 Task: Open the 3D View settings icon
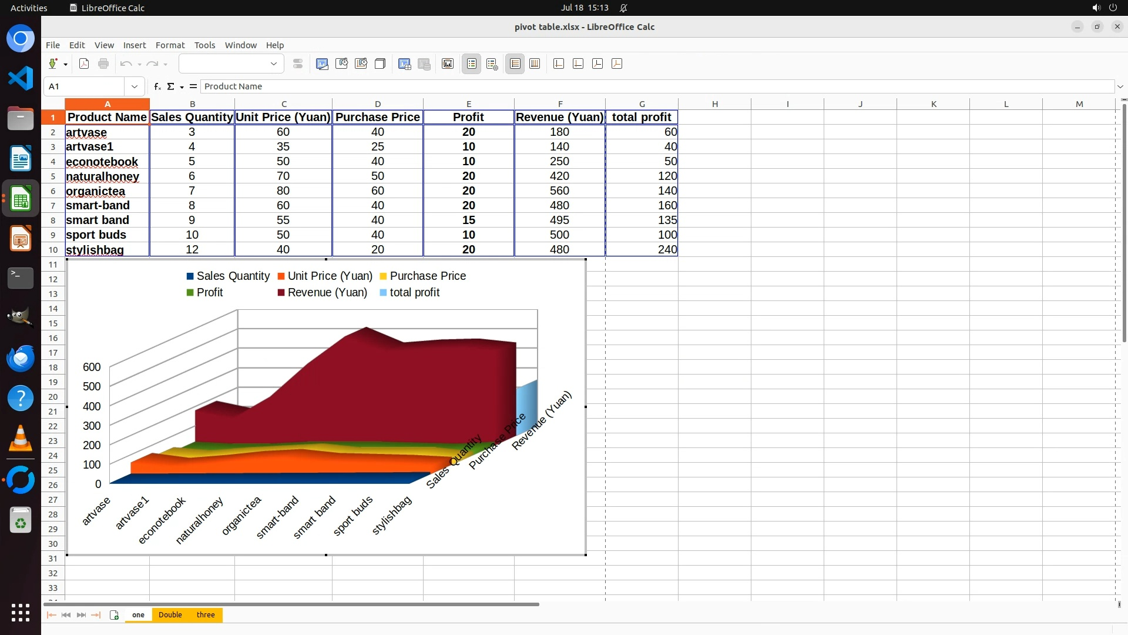pyautogui.click(x=380, y=63)
